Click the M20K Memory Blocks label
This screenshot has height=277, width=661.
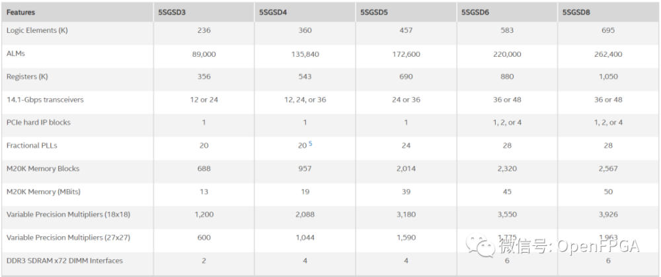click(x=43, y=169)
